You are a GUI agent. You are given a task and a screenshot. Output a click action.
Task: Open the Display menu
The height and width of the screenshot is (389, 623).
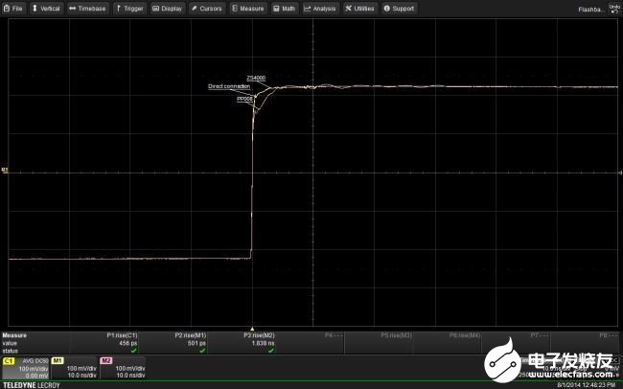[168, 9]
